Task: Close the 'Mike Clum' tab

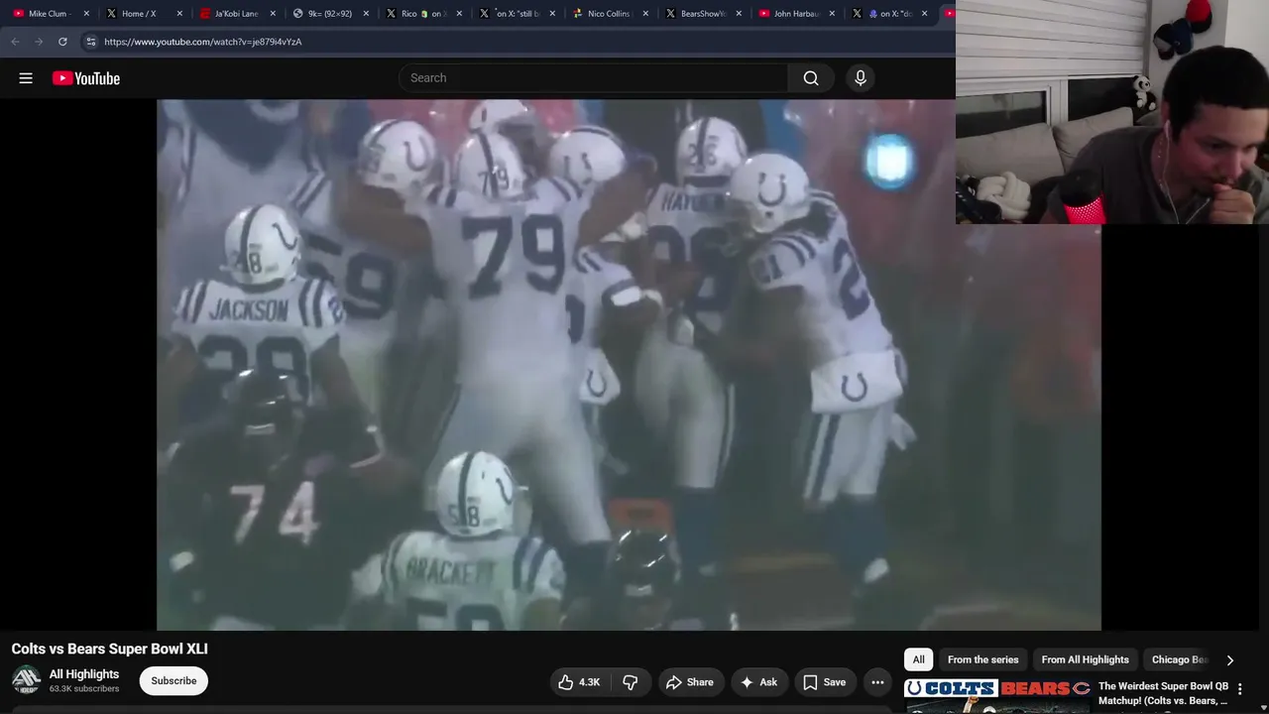Action: [x=86, y=14]
